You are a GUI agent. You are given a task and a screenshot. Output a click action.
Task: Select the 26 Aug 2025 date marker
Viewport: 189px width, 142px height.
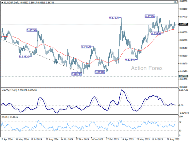[x=173, y=139]
